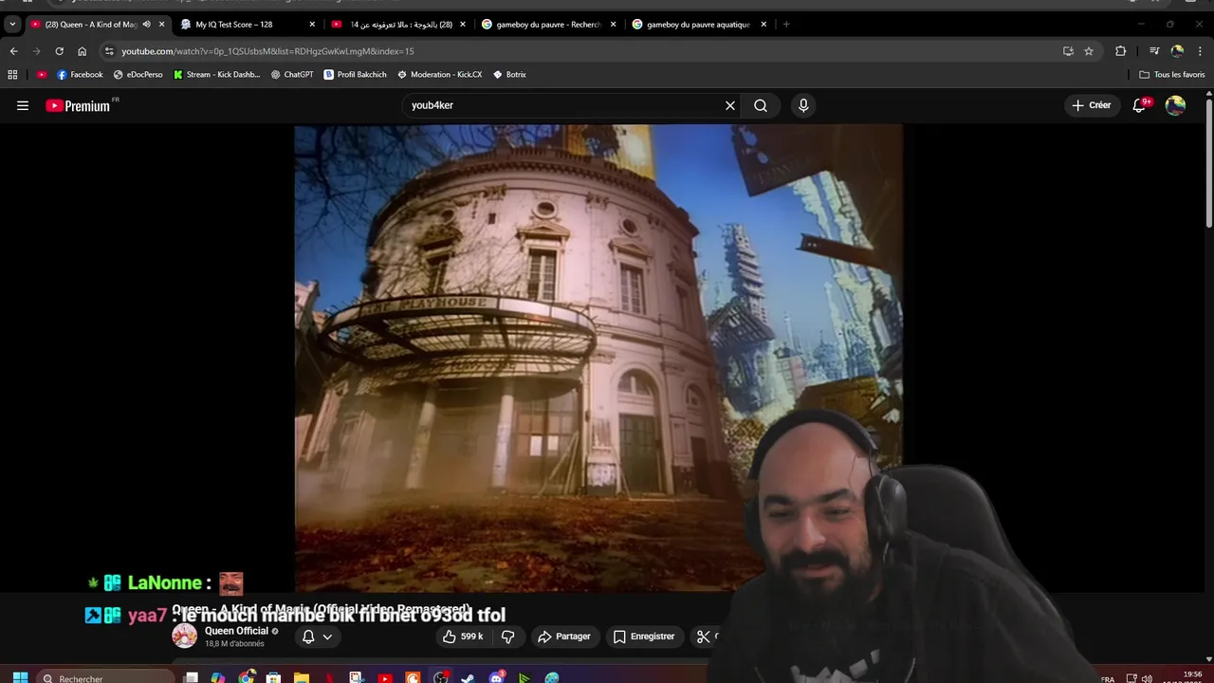The image size is (1214, 683).
Task: Open a new browser tab with plus
Action: 786,24
